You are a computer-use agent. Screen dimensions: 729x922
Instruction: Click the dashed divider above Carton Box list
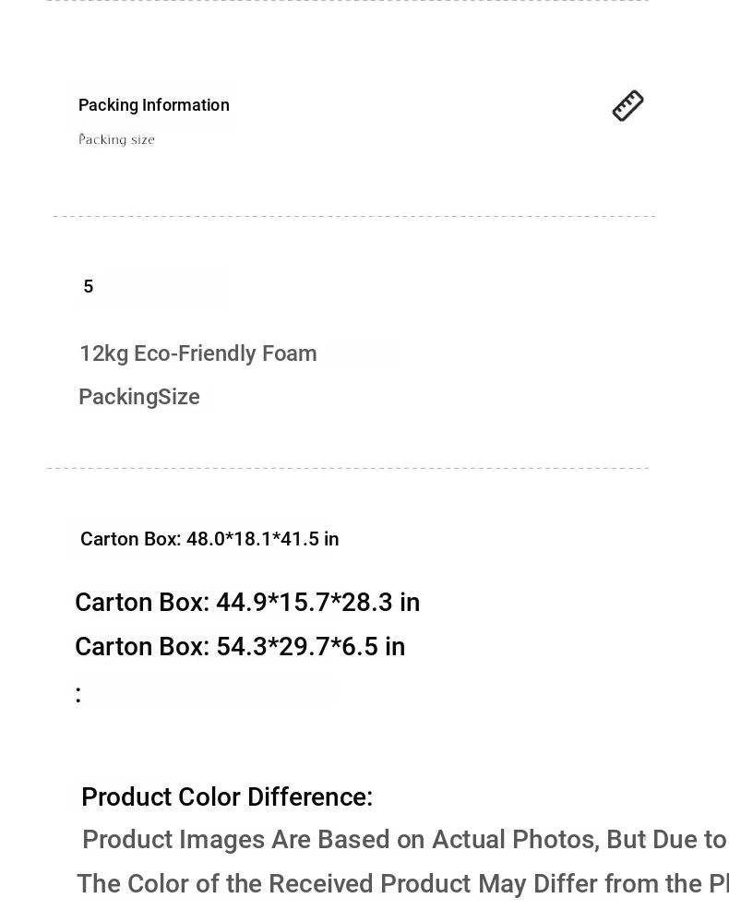pyautogui.click(x=348, y=468)
